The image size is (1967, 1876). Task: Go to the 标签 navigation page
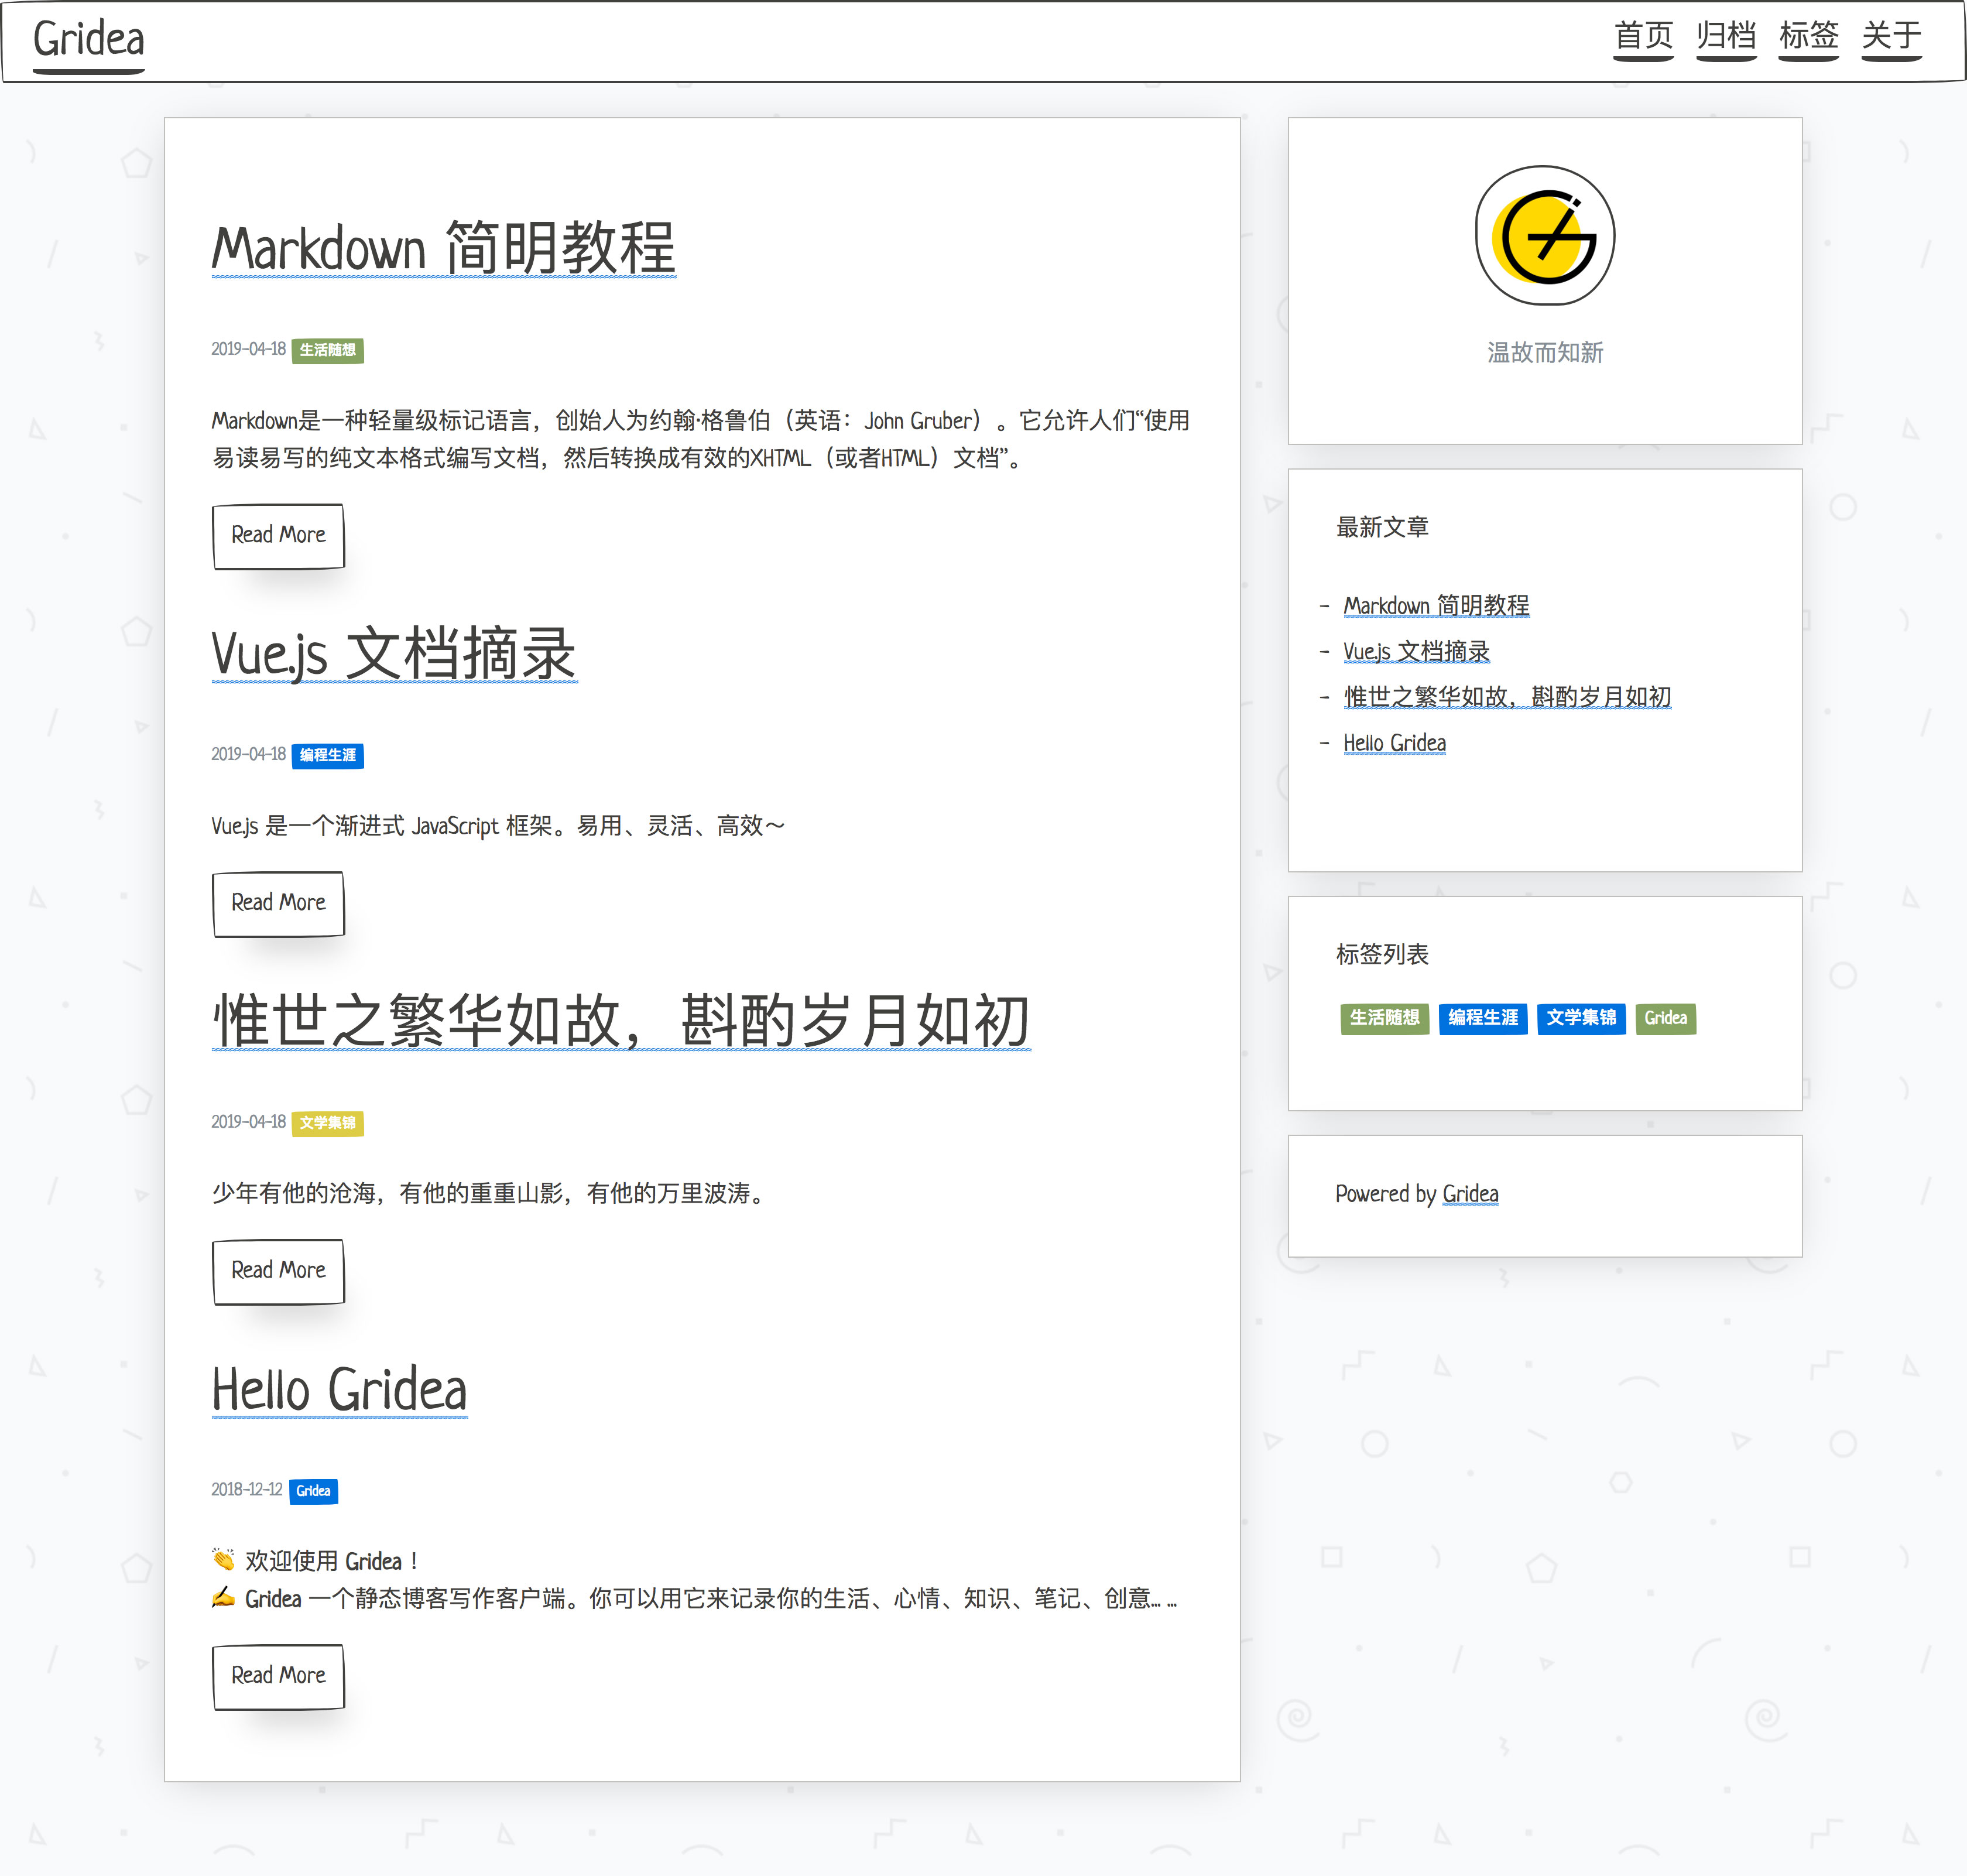click(1808, 36)
